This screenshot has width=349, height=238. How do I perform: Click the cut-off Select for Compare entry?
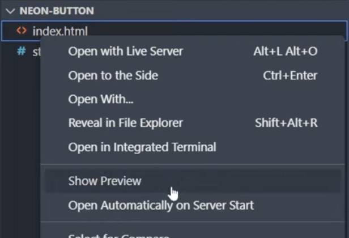coord(118,235)
